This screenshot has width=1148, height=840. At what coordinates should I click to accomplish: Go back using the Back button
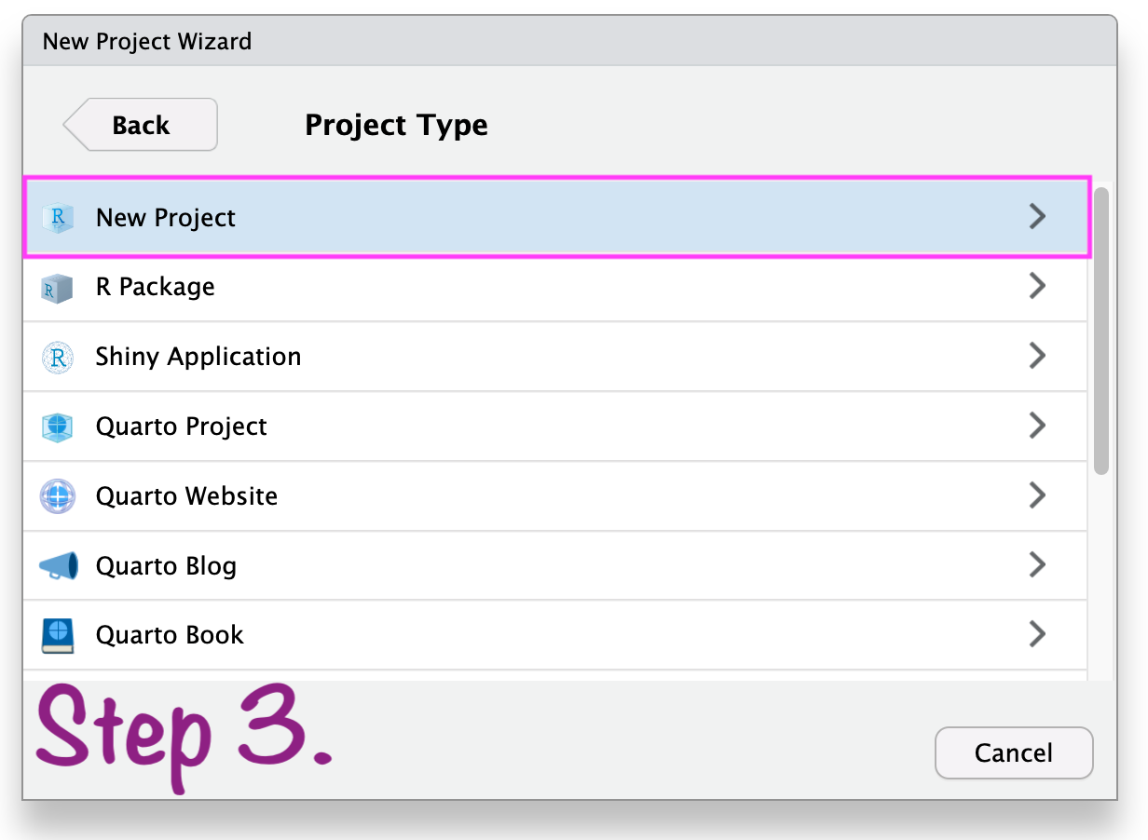[x=142, y=125]
